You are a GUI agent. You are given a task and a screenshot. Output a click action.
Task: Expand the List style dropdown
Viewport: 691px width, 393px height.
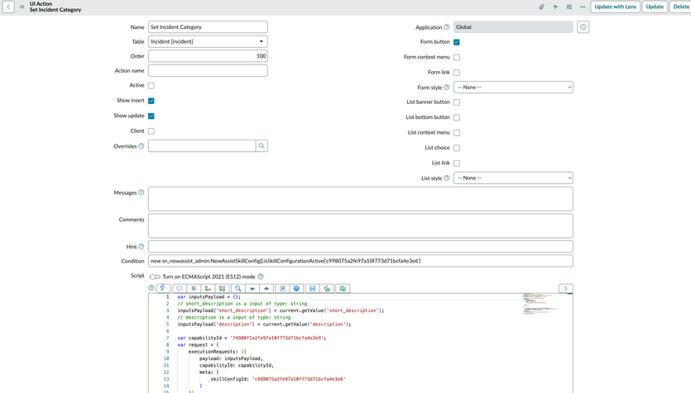coord(513,178)
